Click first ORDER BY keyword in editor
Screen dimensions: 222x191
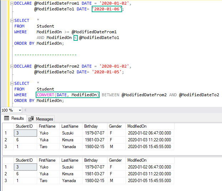click(x=24, y=43)
